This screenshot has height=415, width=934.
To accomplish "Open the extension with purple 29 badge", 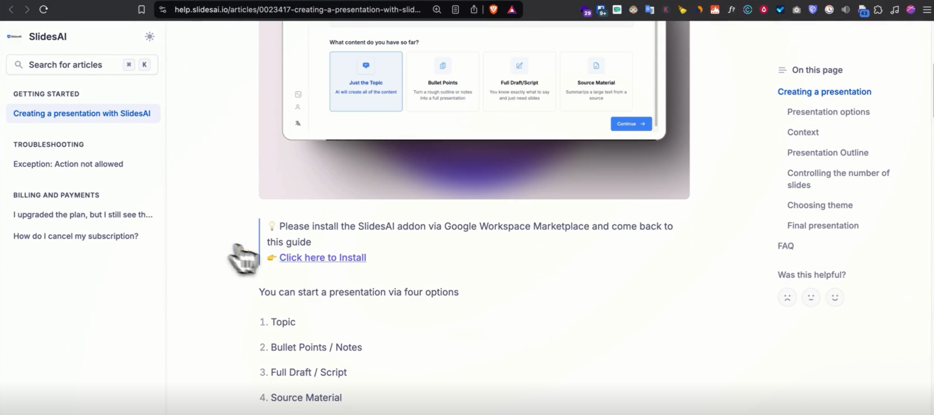I will point(586,10).
